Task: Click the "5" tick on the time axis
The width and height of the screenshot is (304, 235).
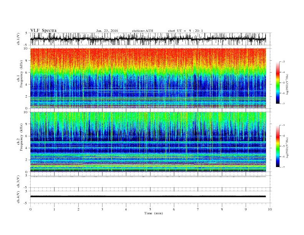Action: click(150, 209)
